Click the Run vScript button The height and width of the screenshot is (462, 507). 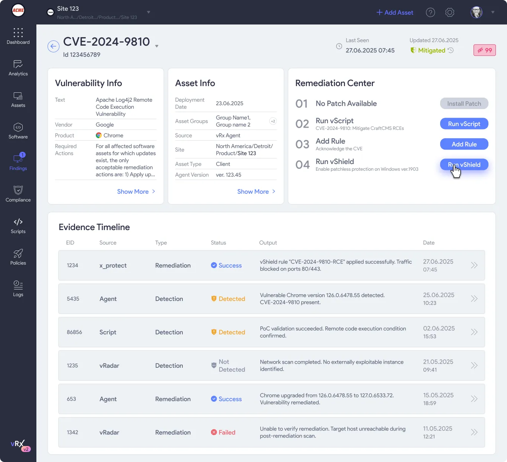click(x=464, y=124)
